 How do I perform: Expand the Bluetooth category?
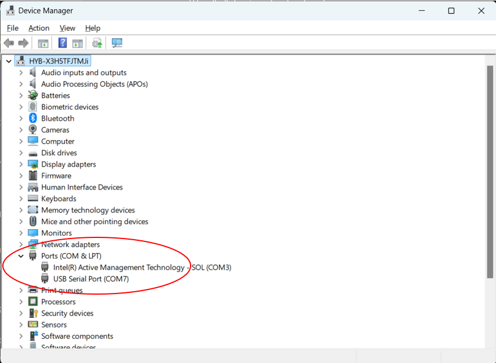[x=21, y=118]
